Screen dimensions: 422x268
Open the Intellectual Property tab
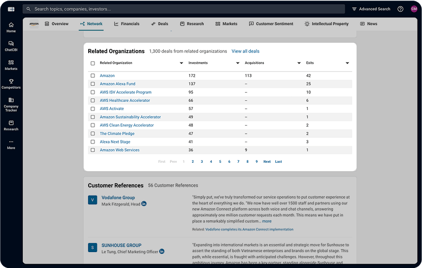(326, 24)
